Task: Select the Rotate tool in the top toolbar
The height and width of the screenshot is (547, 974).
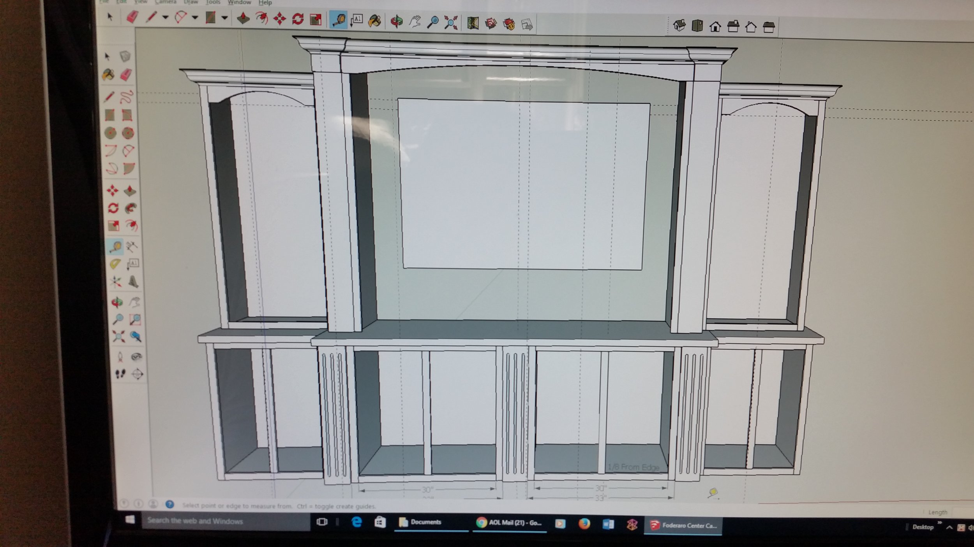Action: point(298,19)
